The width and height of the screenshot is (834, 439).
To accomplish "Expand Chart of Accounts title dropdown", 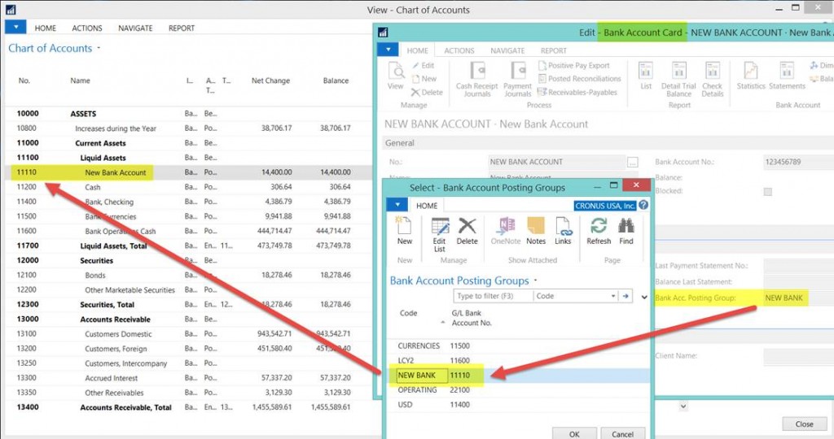I will 99,48.
